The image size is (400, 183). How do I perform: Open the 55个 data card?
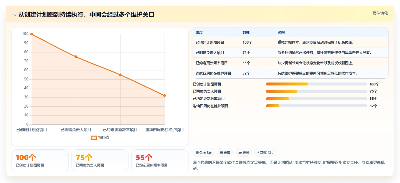tap(160, 160)
